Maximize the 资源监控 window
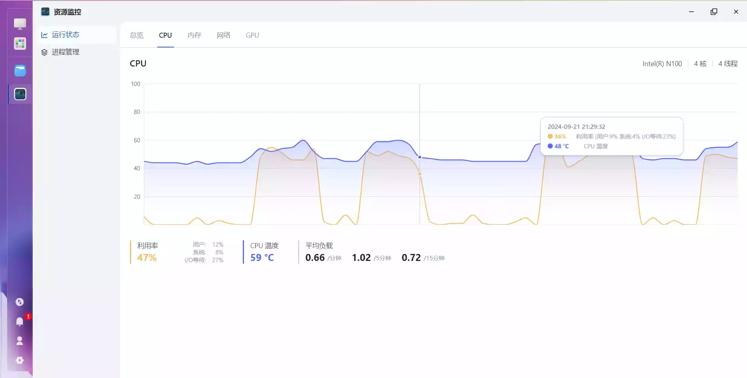 click(x=714, y=12)
